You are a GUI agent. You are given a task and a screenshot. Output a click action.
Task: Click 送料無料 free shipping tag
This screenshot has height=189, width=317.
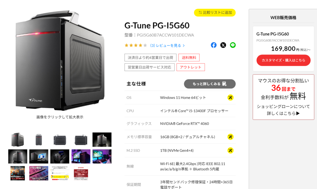point(189,58)
